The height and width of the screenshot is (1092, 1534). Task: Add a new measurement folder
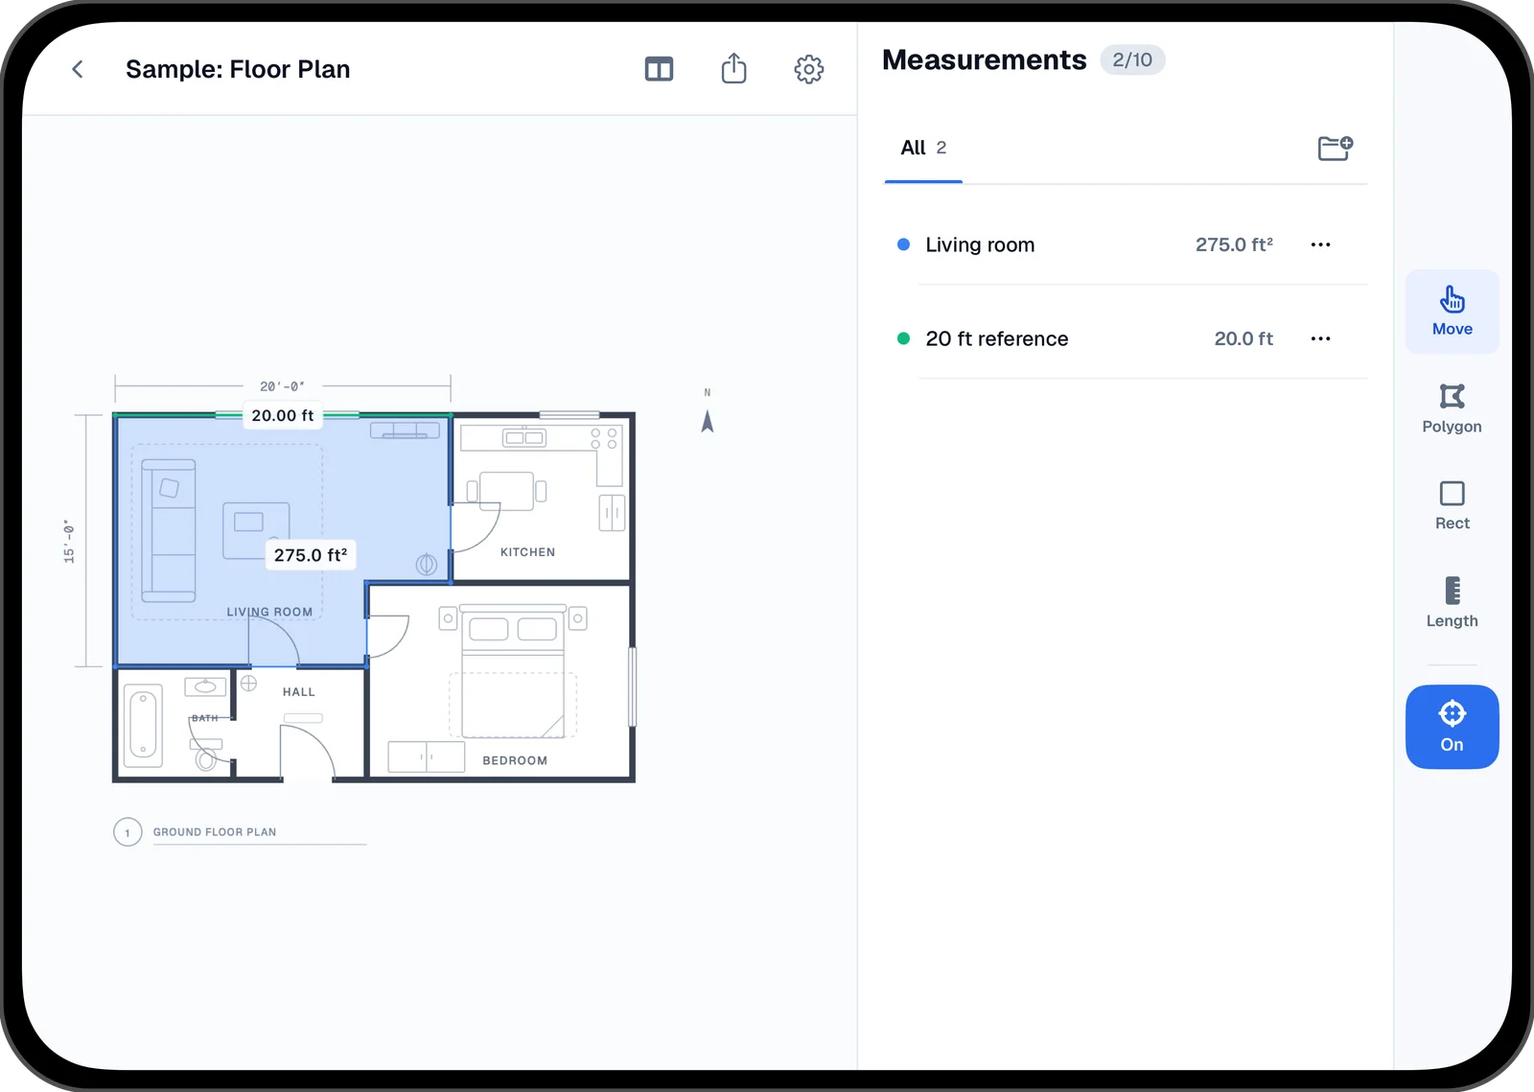click(1335, 148)
